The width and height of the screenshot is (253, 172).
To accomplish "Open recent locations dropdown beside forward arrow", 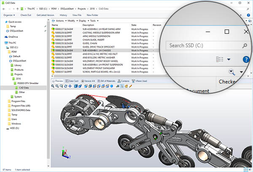I will pyautogui.click(x=13, y=9).
